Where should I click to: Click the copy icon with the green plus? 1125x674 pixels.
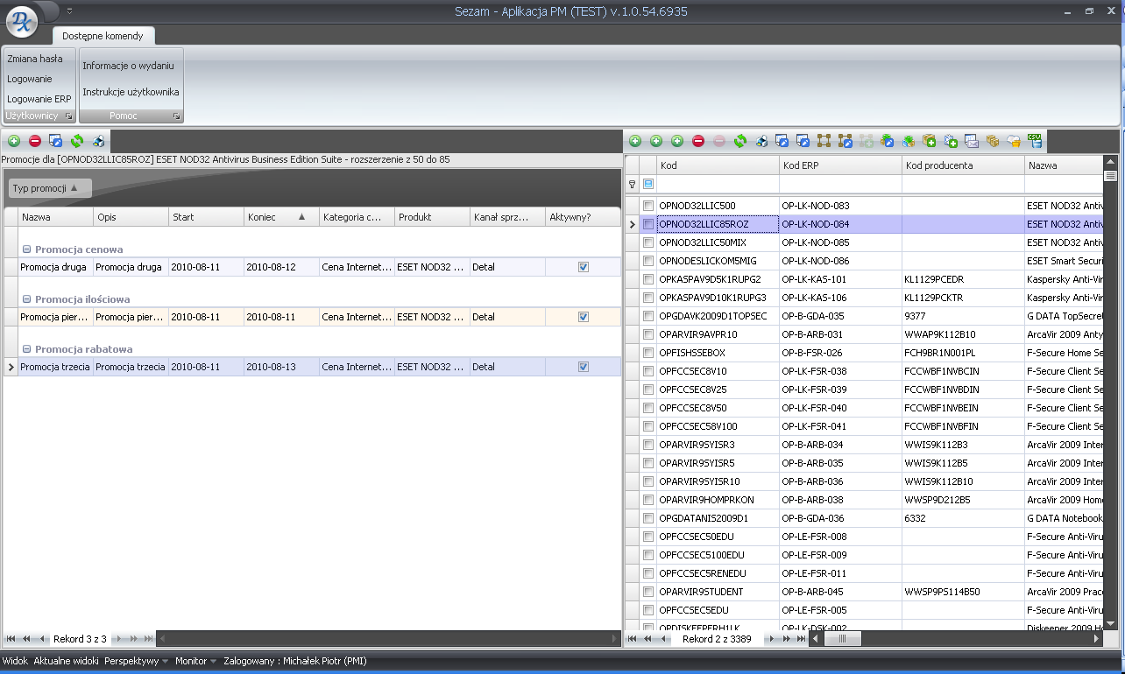coord(951,140)
